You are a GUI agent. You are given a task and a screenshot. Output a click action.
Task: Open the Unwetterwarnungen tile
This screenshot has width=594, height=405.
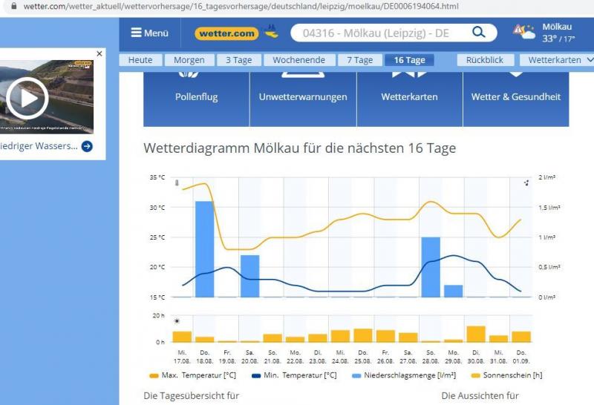(302, 96)
